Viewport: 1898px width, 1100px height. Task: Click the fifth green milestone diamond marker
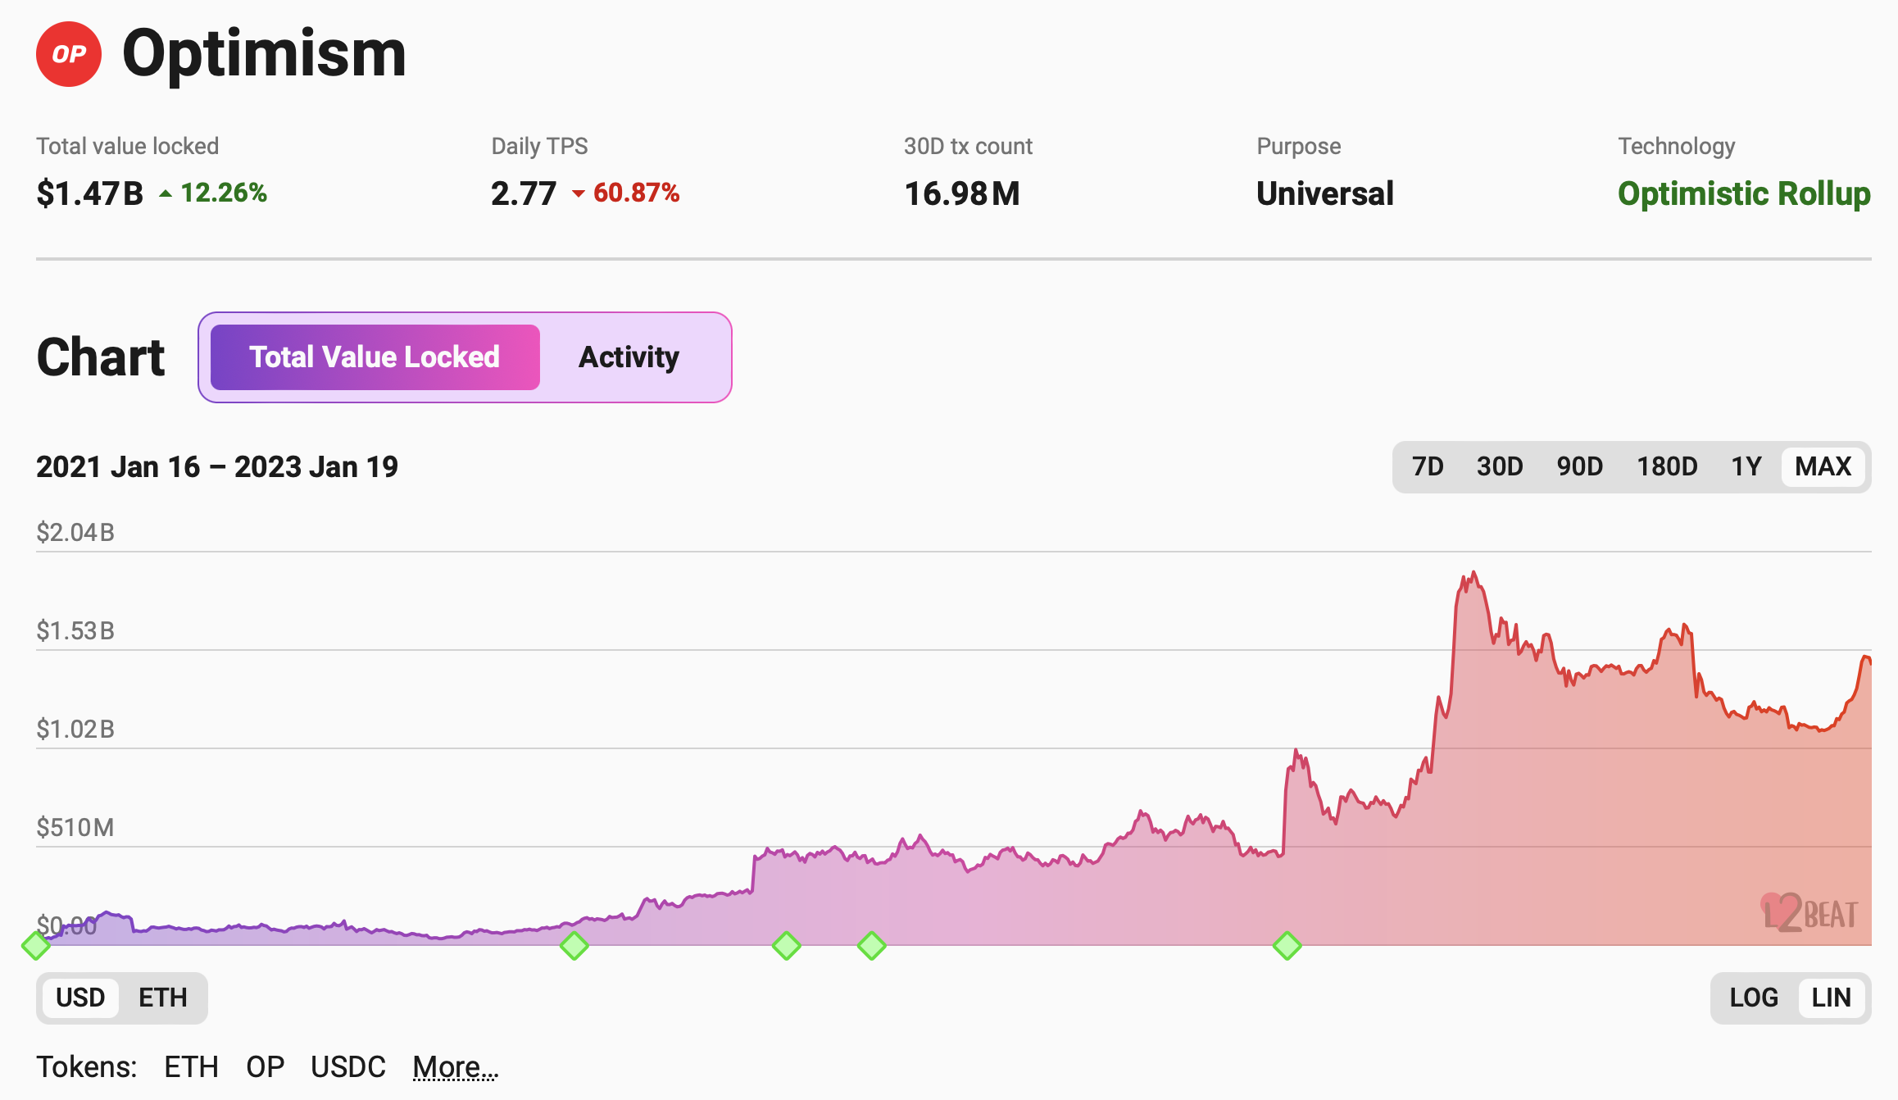tap(1287, 946)
